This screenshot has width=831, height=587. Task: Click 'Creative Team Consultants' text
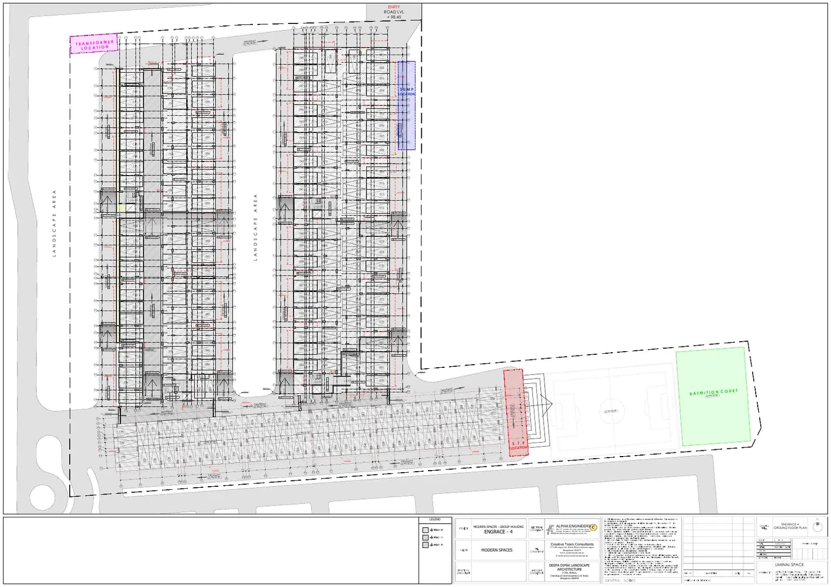pyautogui.click(x=572, y=544)
